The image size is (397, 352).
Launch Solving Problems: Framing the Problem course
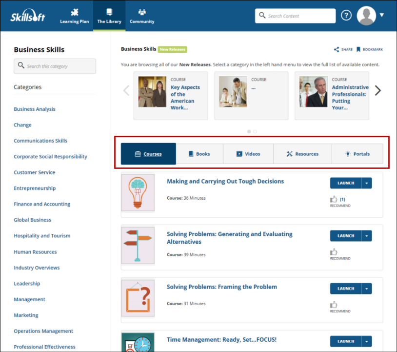(346, 289)
